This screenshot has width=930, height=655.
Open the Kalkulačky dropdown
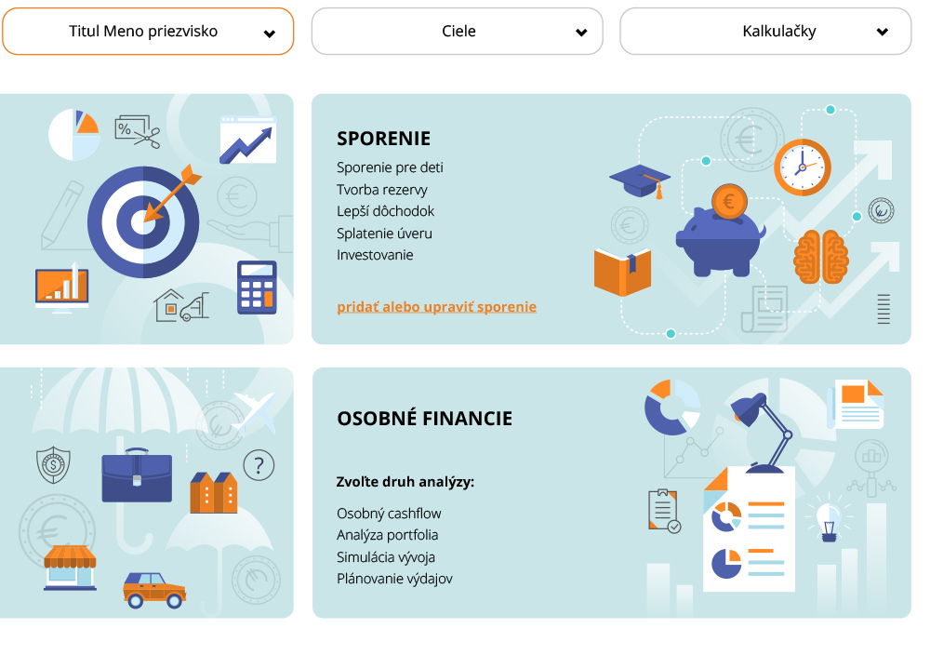[x=764, y=31]
